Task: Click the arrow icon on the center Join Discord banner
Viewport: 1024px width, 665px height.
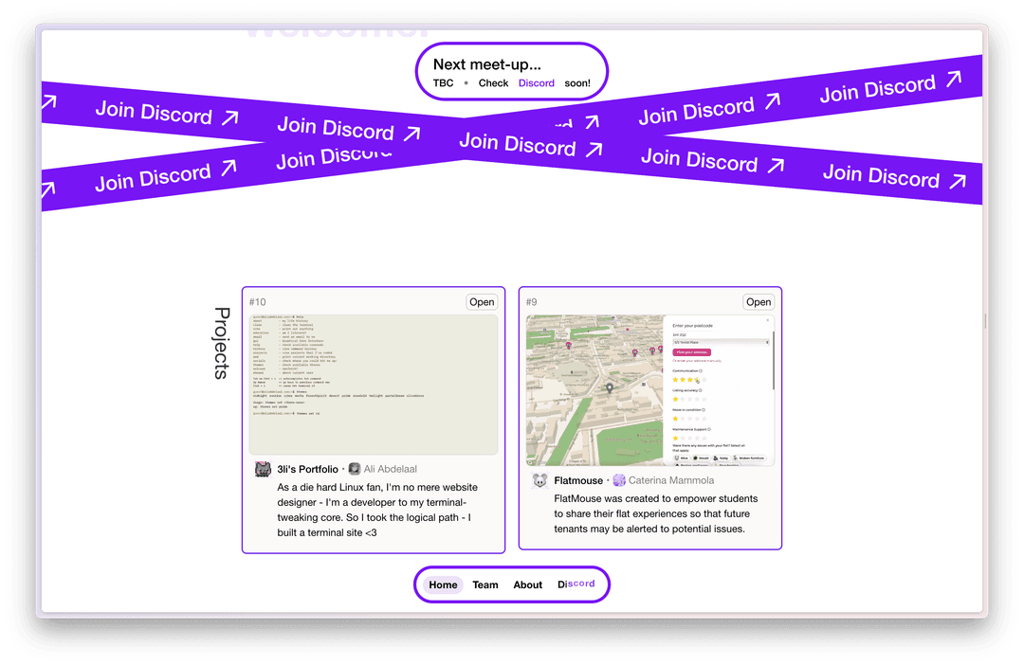Action: (x=594, y=149)
